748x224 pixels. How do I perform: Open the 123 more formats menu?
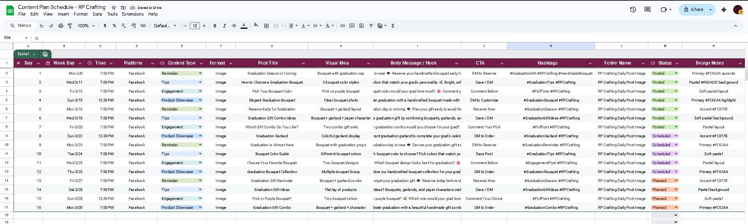pos(143,26)
